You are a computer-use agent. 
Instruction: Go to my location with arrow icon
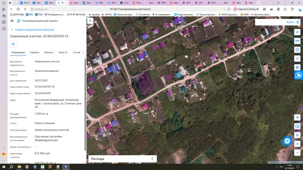pyautogui.click(x=297, y=118)
